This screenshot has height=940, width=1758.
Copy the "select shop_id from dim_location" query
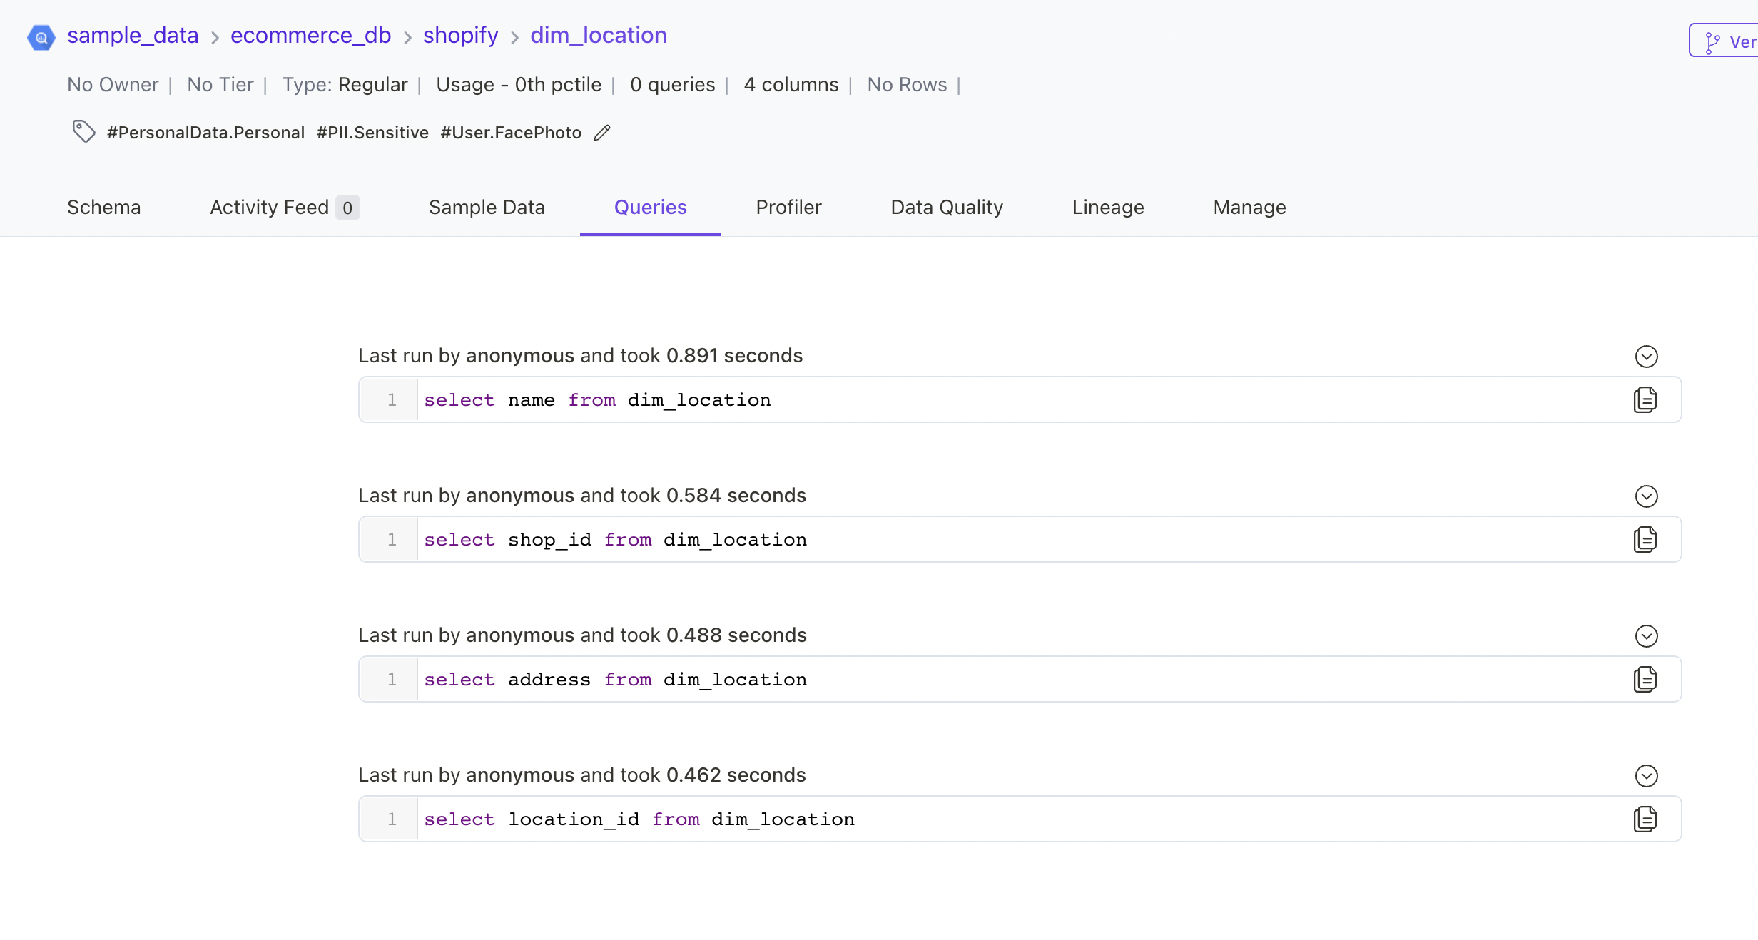coord(1646,539)
